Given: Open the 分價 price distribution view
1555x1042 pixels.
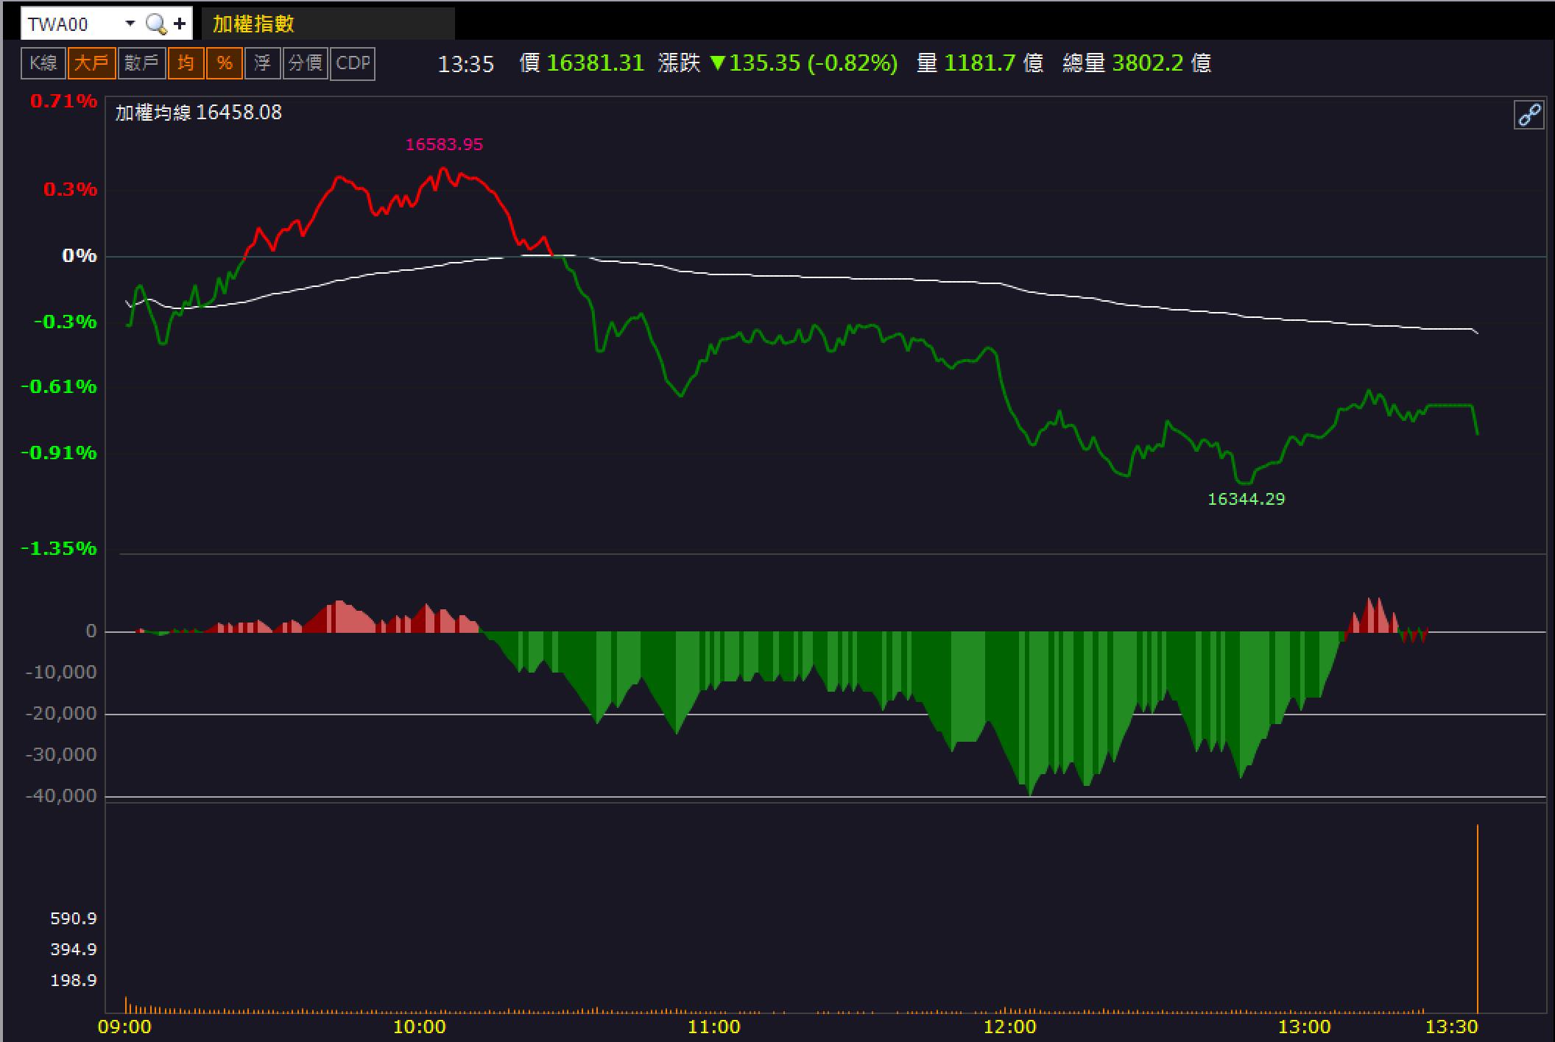Looking at the screenshot, I should click(306, 63).
